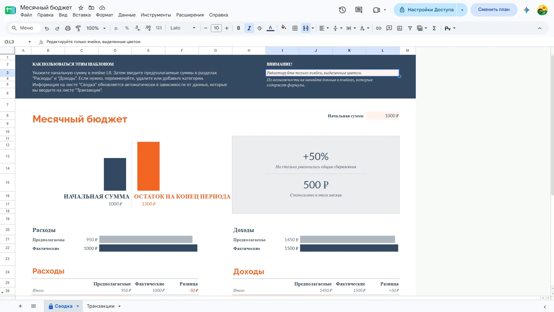Move the document with folder icon
554x312 pixels.
coord(91,8)
